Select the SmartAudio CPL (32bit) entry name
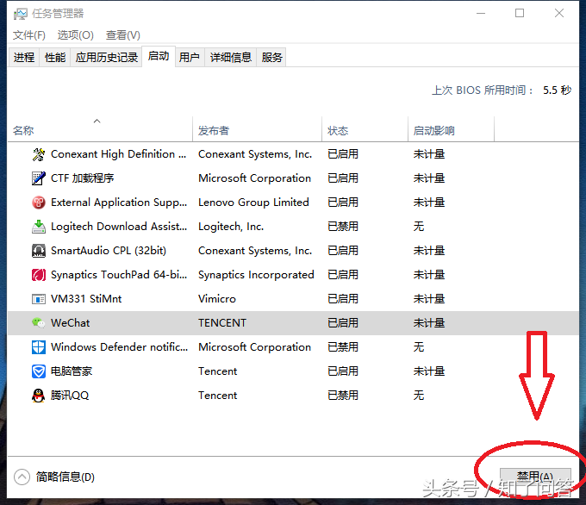The width and height of the screenshot is (586, 505). pos(109,251)
